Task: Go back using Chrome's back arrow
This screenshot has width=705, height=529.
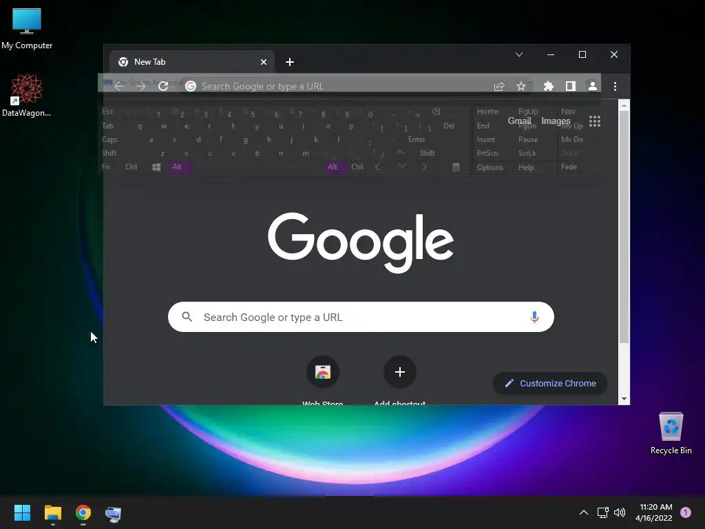Action: 119,86
